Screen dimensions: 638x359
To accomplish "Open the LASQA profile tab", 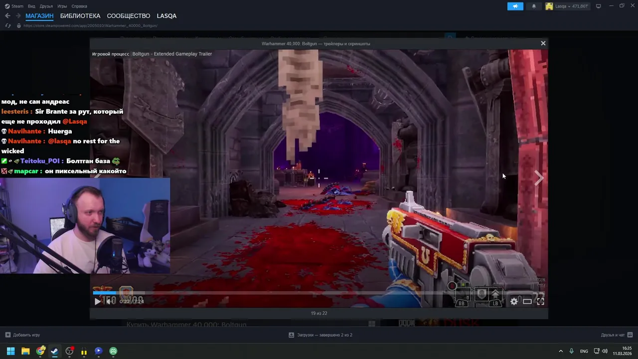I will (x=166, y=16).
